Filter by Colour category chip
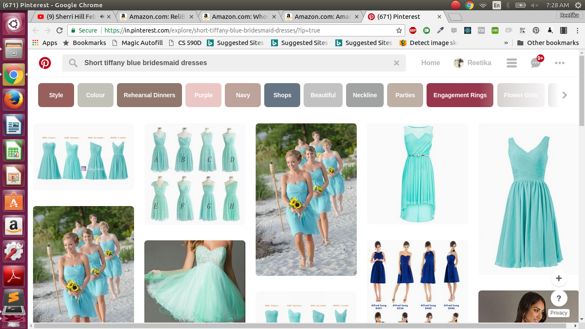585x329 pixels. point(96,95)
